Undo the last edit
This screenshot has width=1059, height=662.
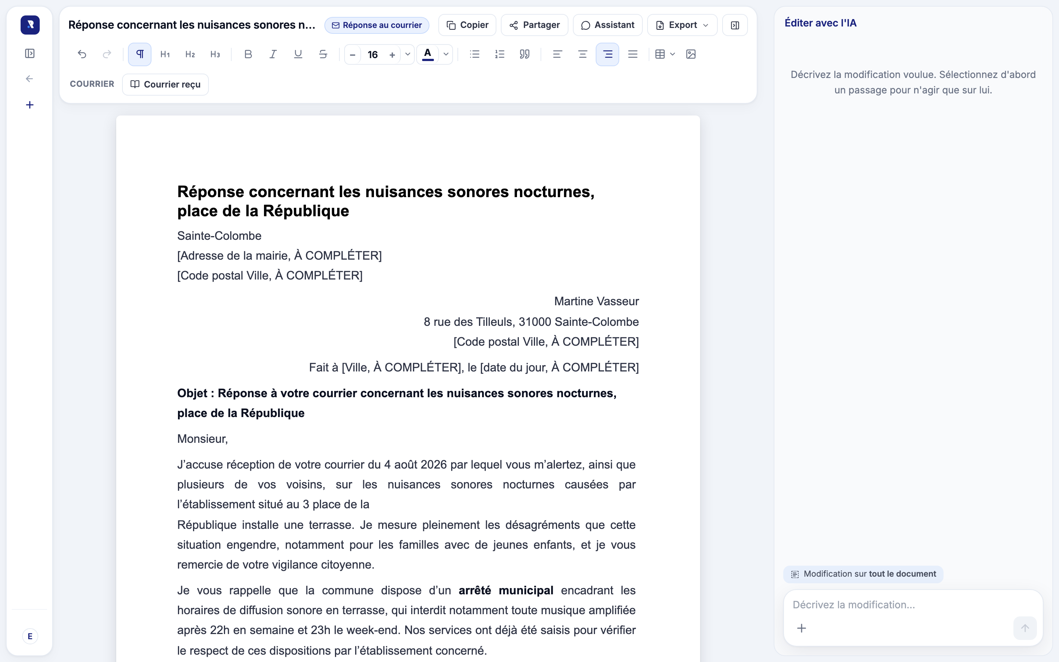tap(82, 54)
